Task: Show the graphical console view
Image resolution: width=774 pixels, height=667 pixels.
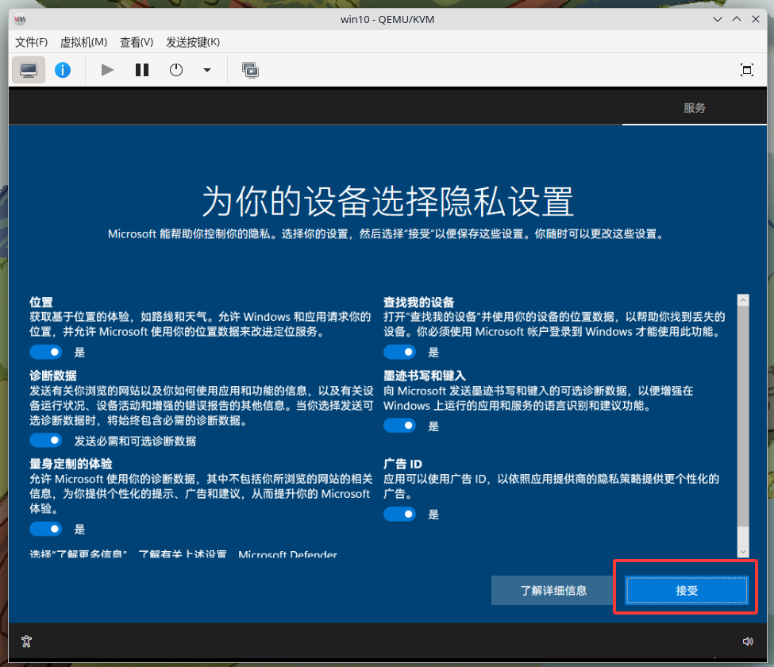Action: tap(29, 70)
